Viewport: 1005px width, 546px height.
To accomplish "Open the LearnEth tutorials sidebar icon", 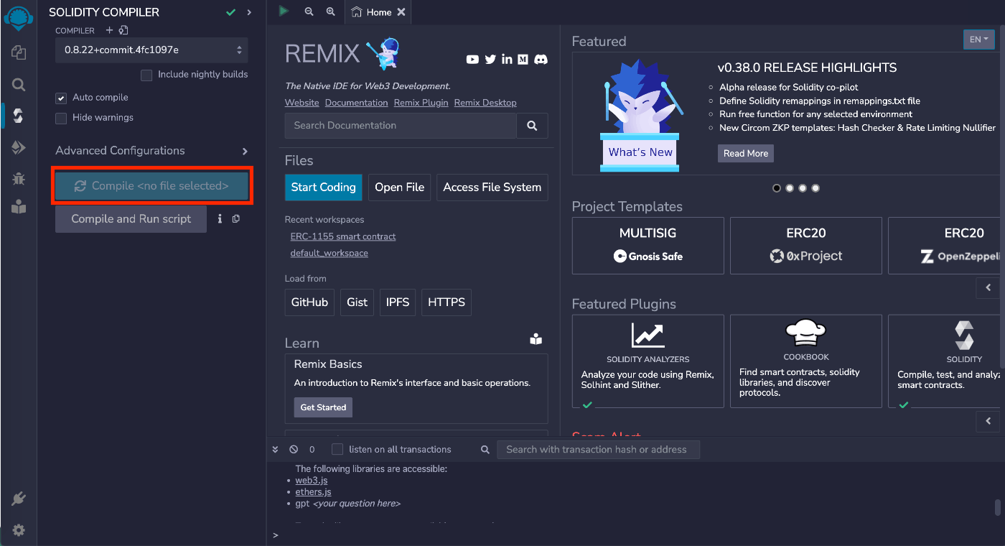I will point(19,208).
